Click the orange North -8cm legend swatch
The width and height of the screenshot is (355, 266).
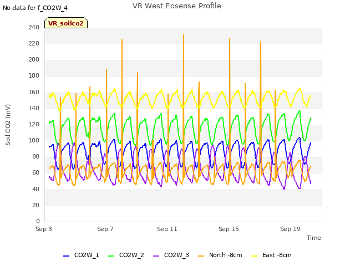[x=201, y=256]
